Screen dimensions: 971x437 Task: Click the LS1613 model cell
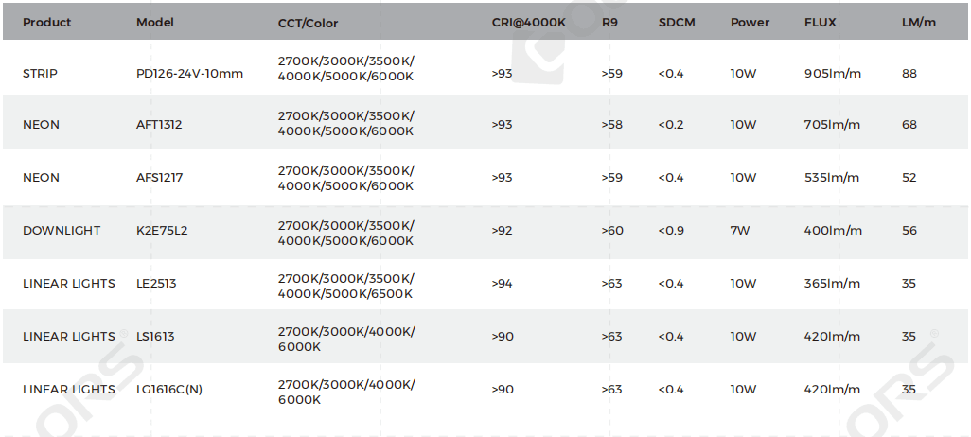tap(155, 337)
